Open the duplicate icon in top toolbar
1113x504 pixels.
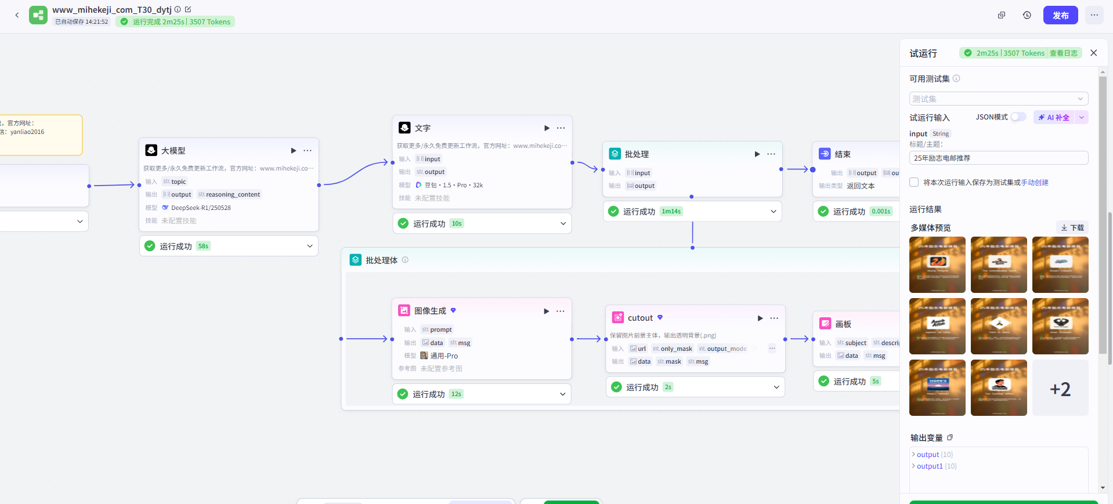[1001, 16]
